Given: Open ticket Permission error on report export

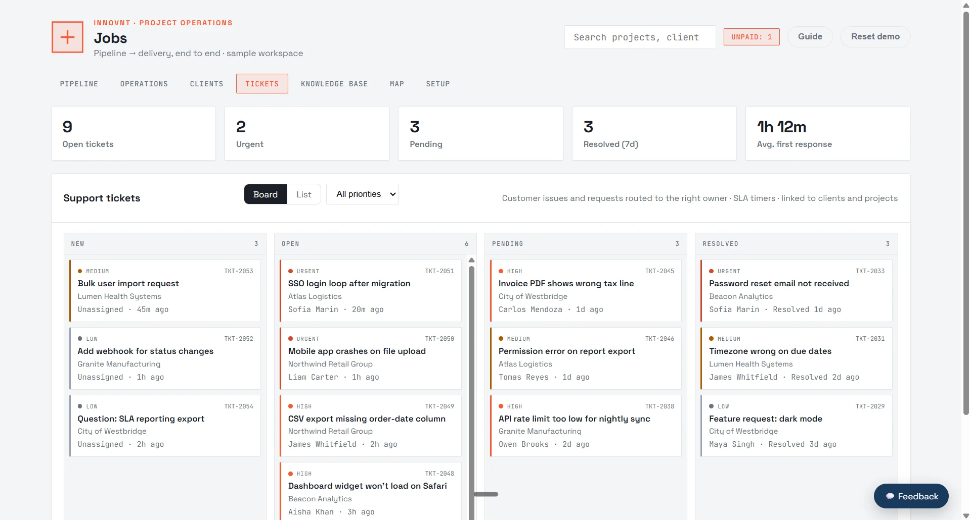Looking at the screenshot, I should pyautogui.click(x=586, y=358).
